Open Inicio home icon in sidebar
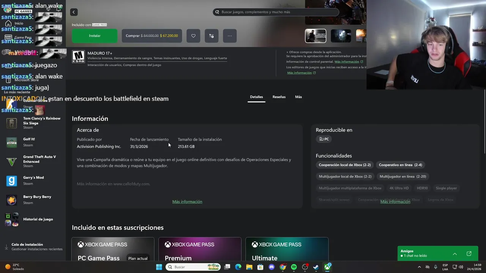 tap(8, 23)
